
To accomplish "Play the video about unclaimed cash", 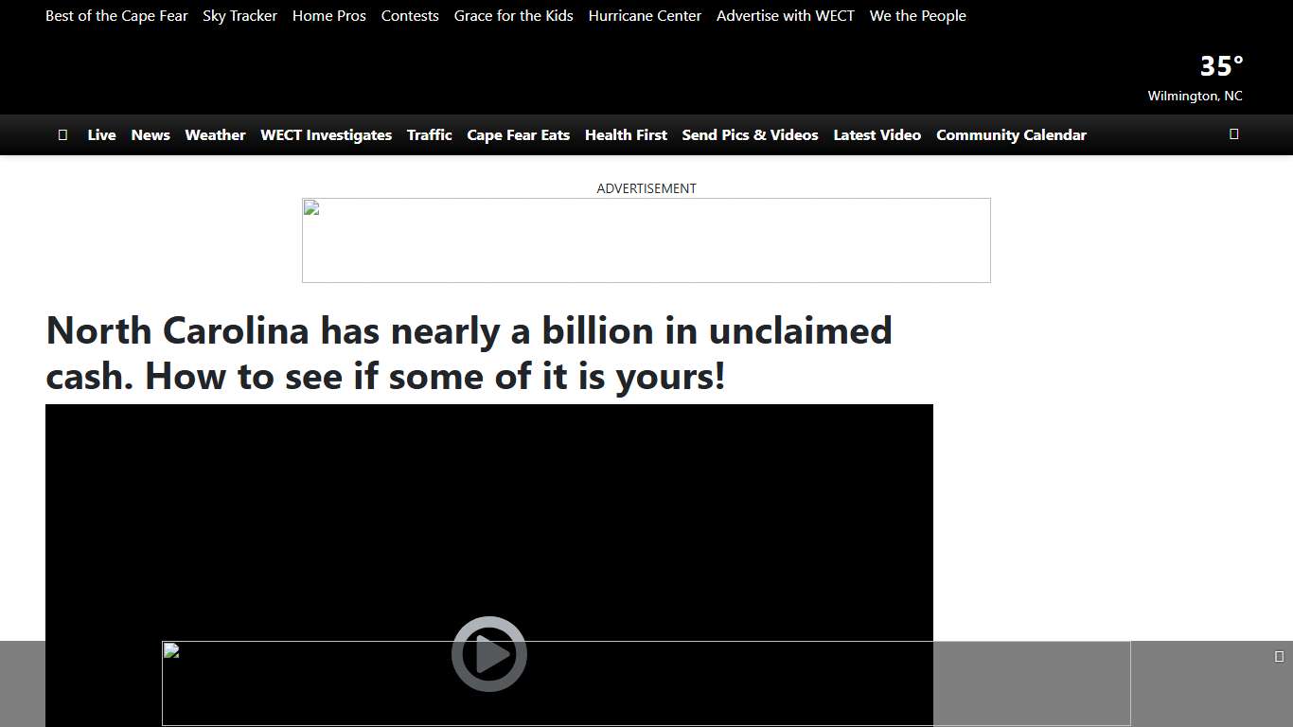I will (x=488, y=653).
